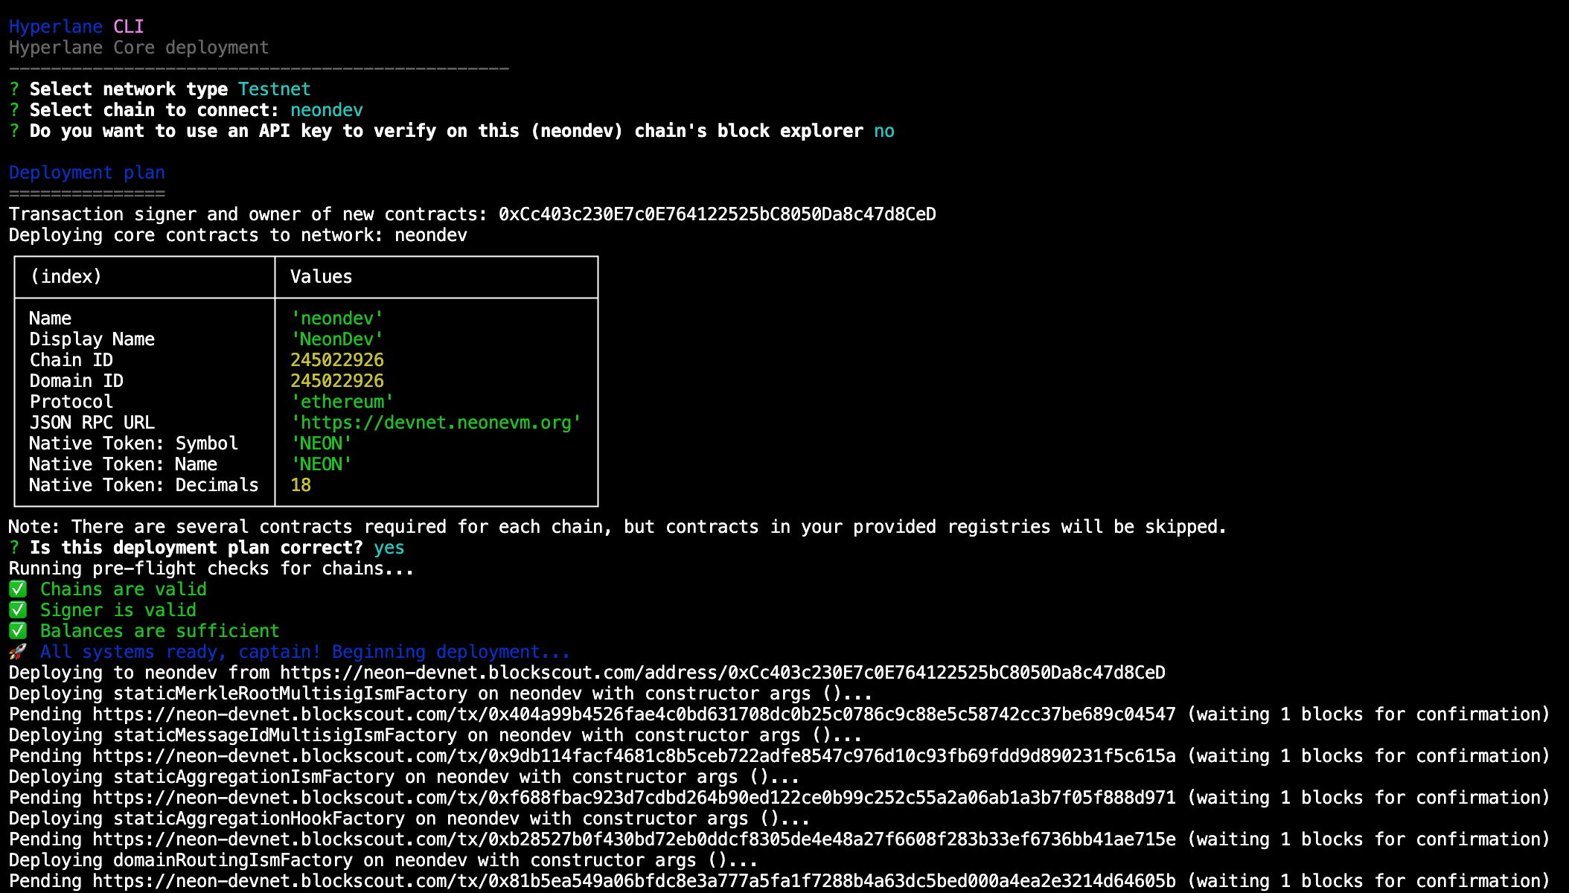
Task: Click the checkmark beside 'Chains are valid'
Action: (18, 589)
